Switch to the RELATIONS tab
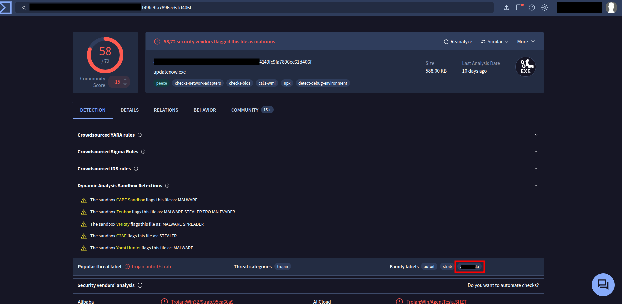Viewport: 622px width, 304px height. (166, 110)
